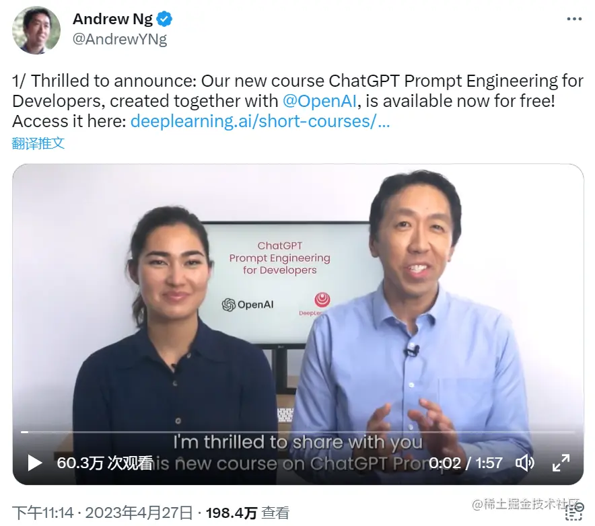The image size is (595, 526).
Task: Click the 0:02 / 1:57 time display
Action: click(x=466, y=463)
